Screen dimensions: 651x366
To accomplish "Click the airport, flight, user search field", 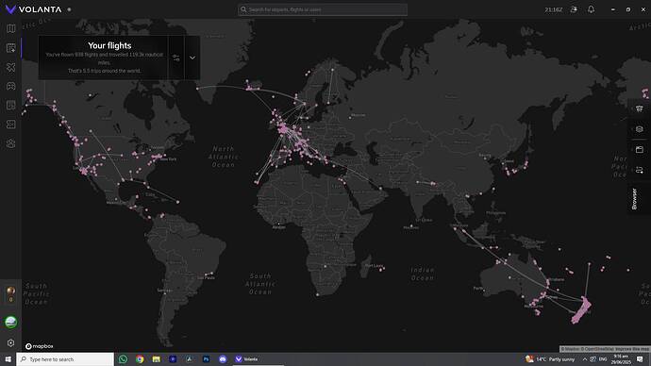I will tap(323, 9).
